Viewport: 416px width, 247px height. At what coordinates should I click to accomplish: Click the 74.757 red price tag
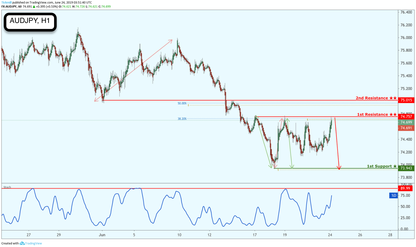(x=406, y=117)
